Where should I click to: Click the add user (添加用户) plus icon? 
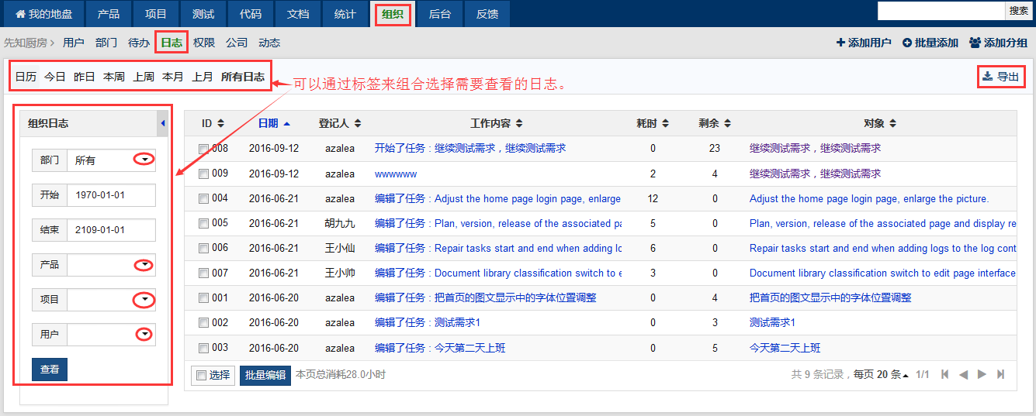coord(840,43)
